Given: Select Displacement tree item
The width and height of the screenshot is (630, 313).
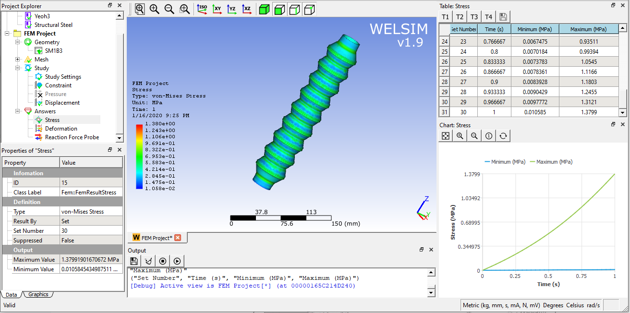Looking at the screenshot, I should coord(62,103).
